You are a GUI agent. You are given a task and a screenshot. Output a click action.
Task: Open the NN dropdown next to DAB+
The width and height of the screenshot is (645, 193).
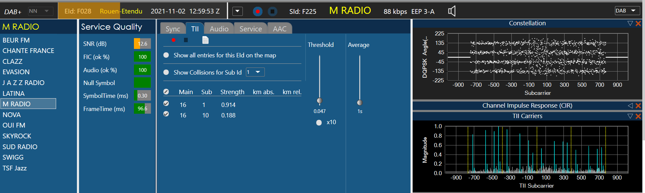click(41, 11)
